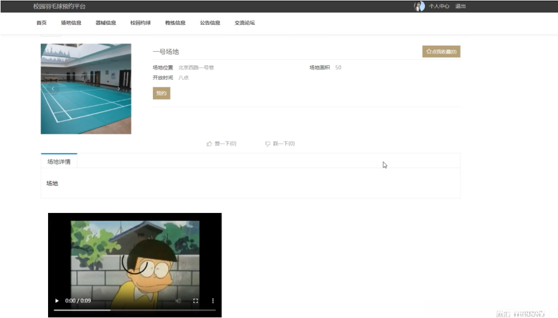Click 退出 to log out
558x318 pixels.
pyautogui.click(x=461, y=6)
